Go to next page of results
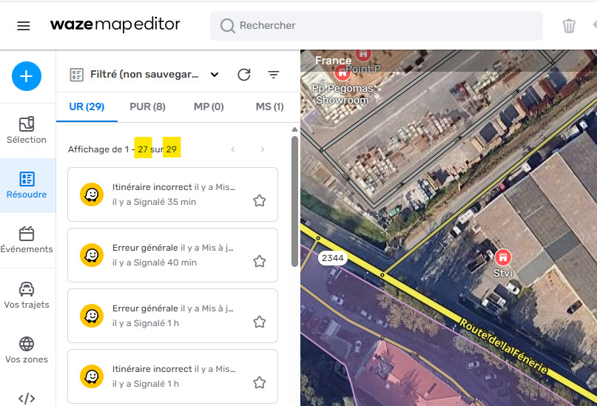The height and width of the screenshot is (406, 597). point(262,149)
